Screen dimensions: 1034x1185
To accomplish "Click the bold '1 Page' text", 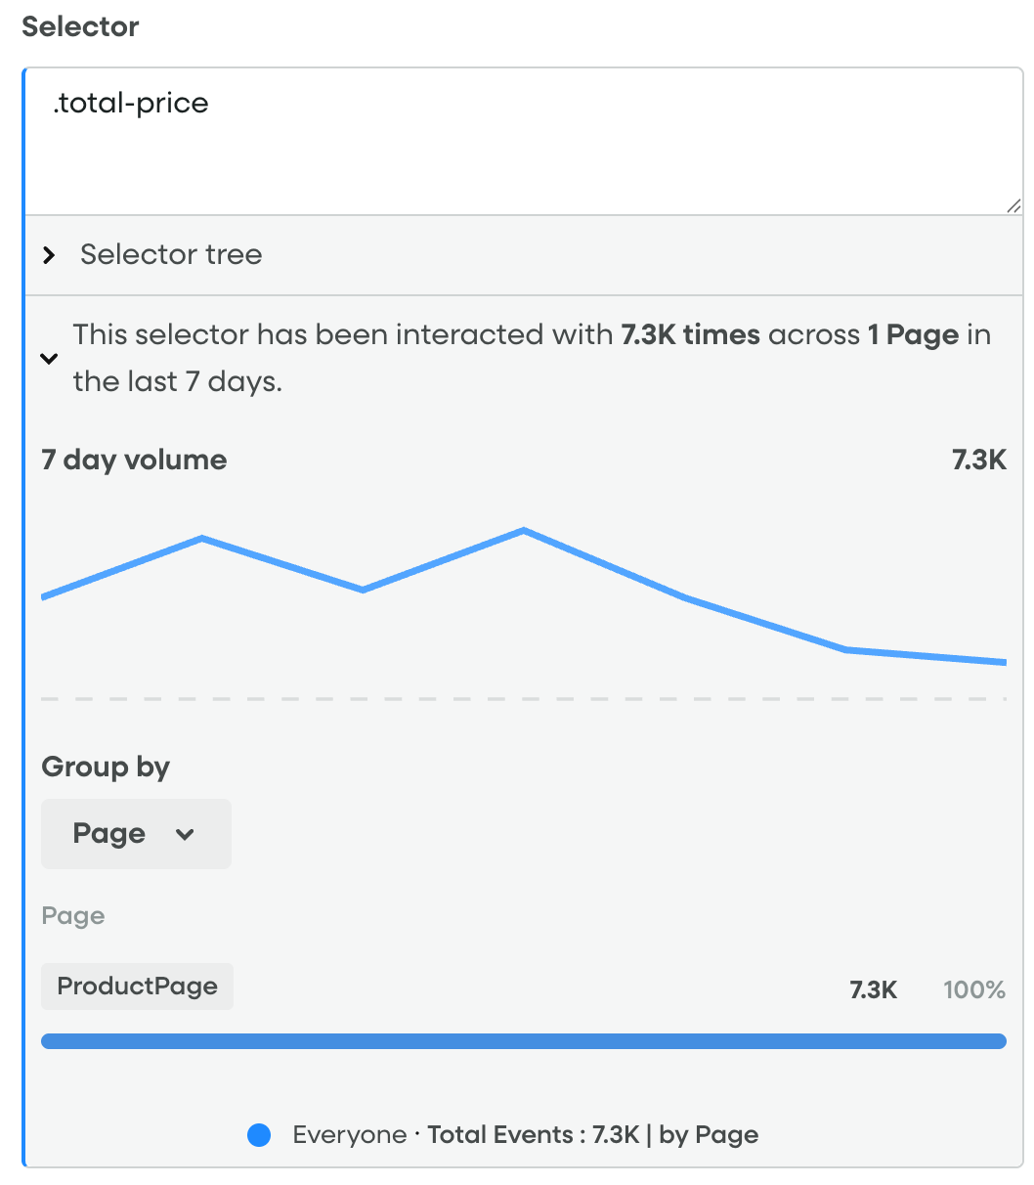I will point(913,335).
